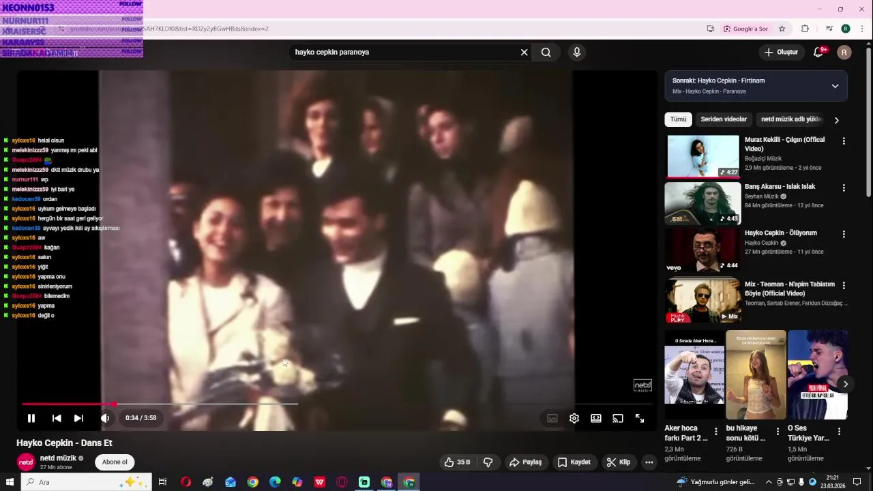Select the Seriden videolar chip
Viewport: 873px width, 491px height.
point(724,119)
